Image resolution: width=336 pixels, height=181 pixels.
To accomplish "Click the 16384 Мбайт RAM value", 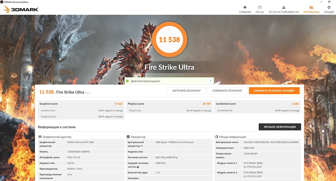I will (x=250, y=153).
